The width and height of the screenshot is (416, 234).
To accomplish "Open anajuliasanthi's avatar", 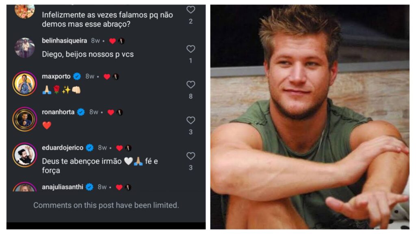I will (x=25, y=188).
